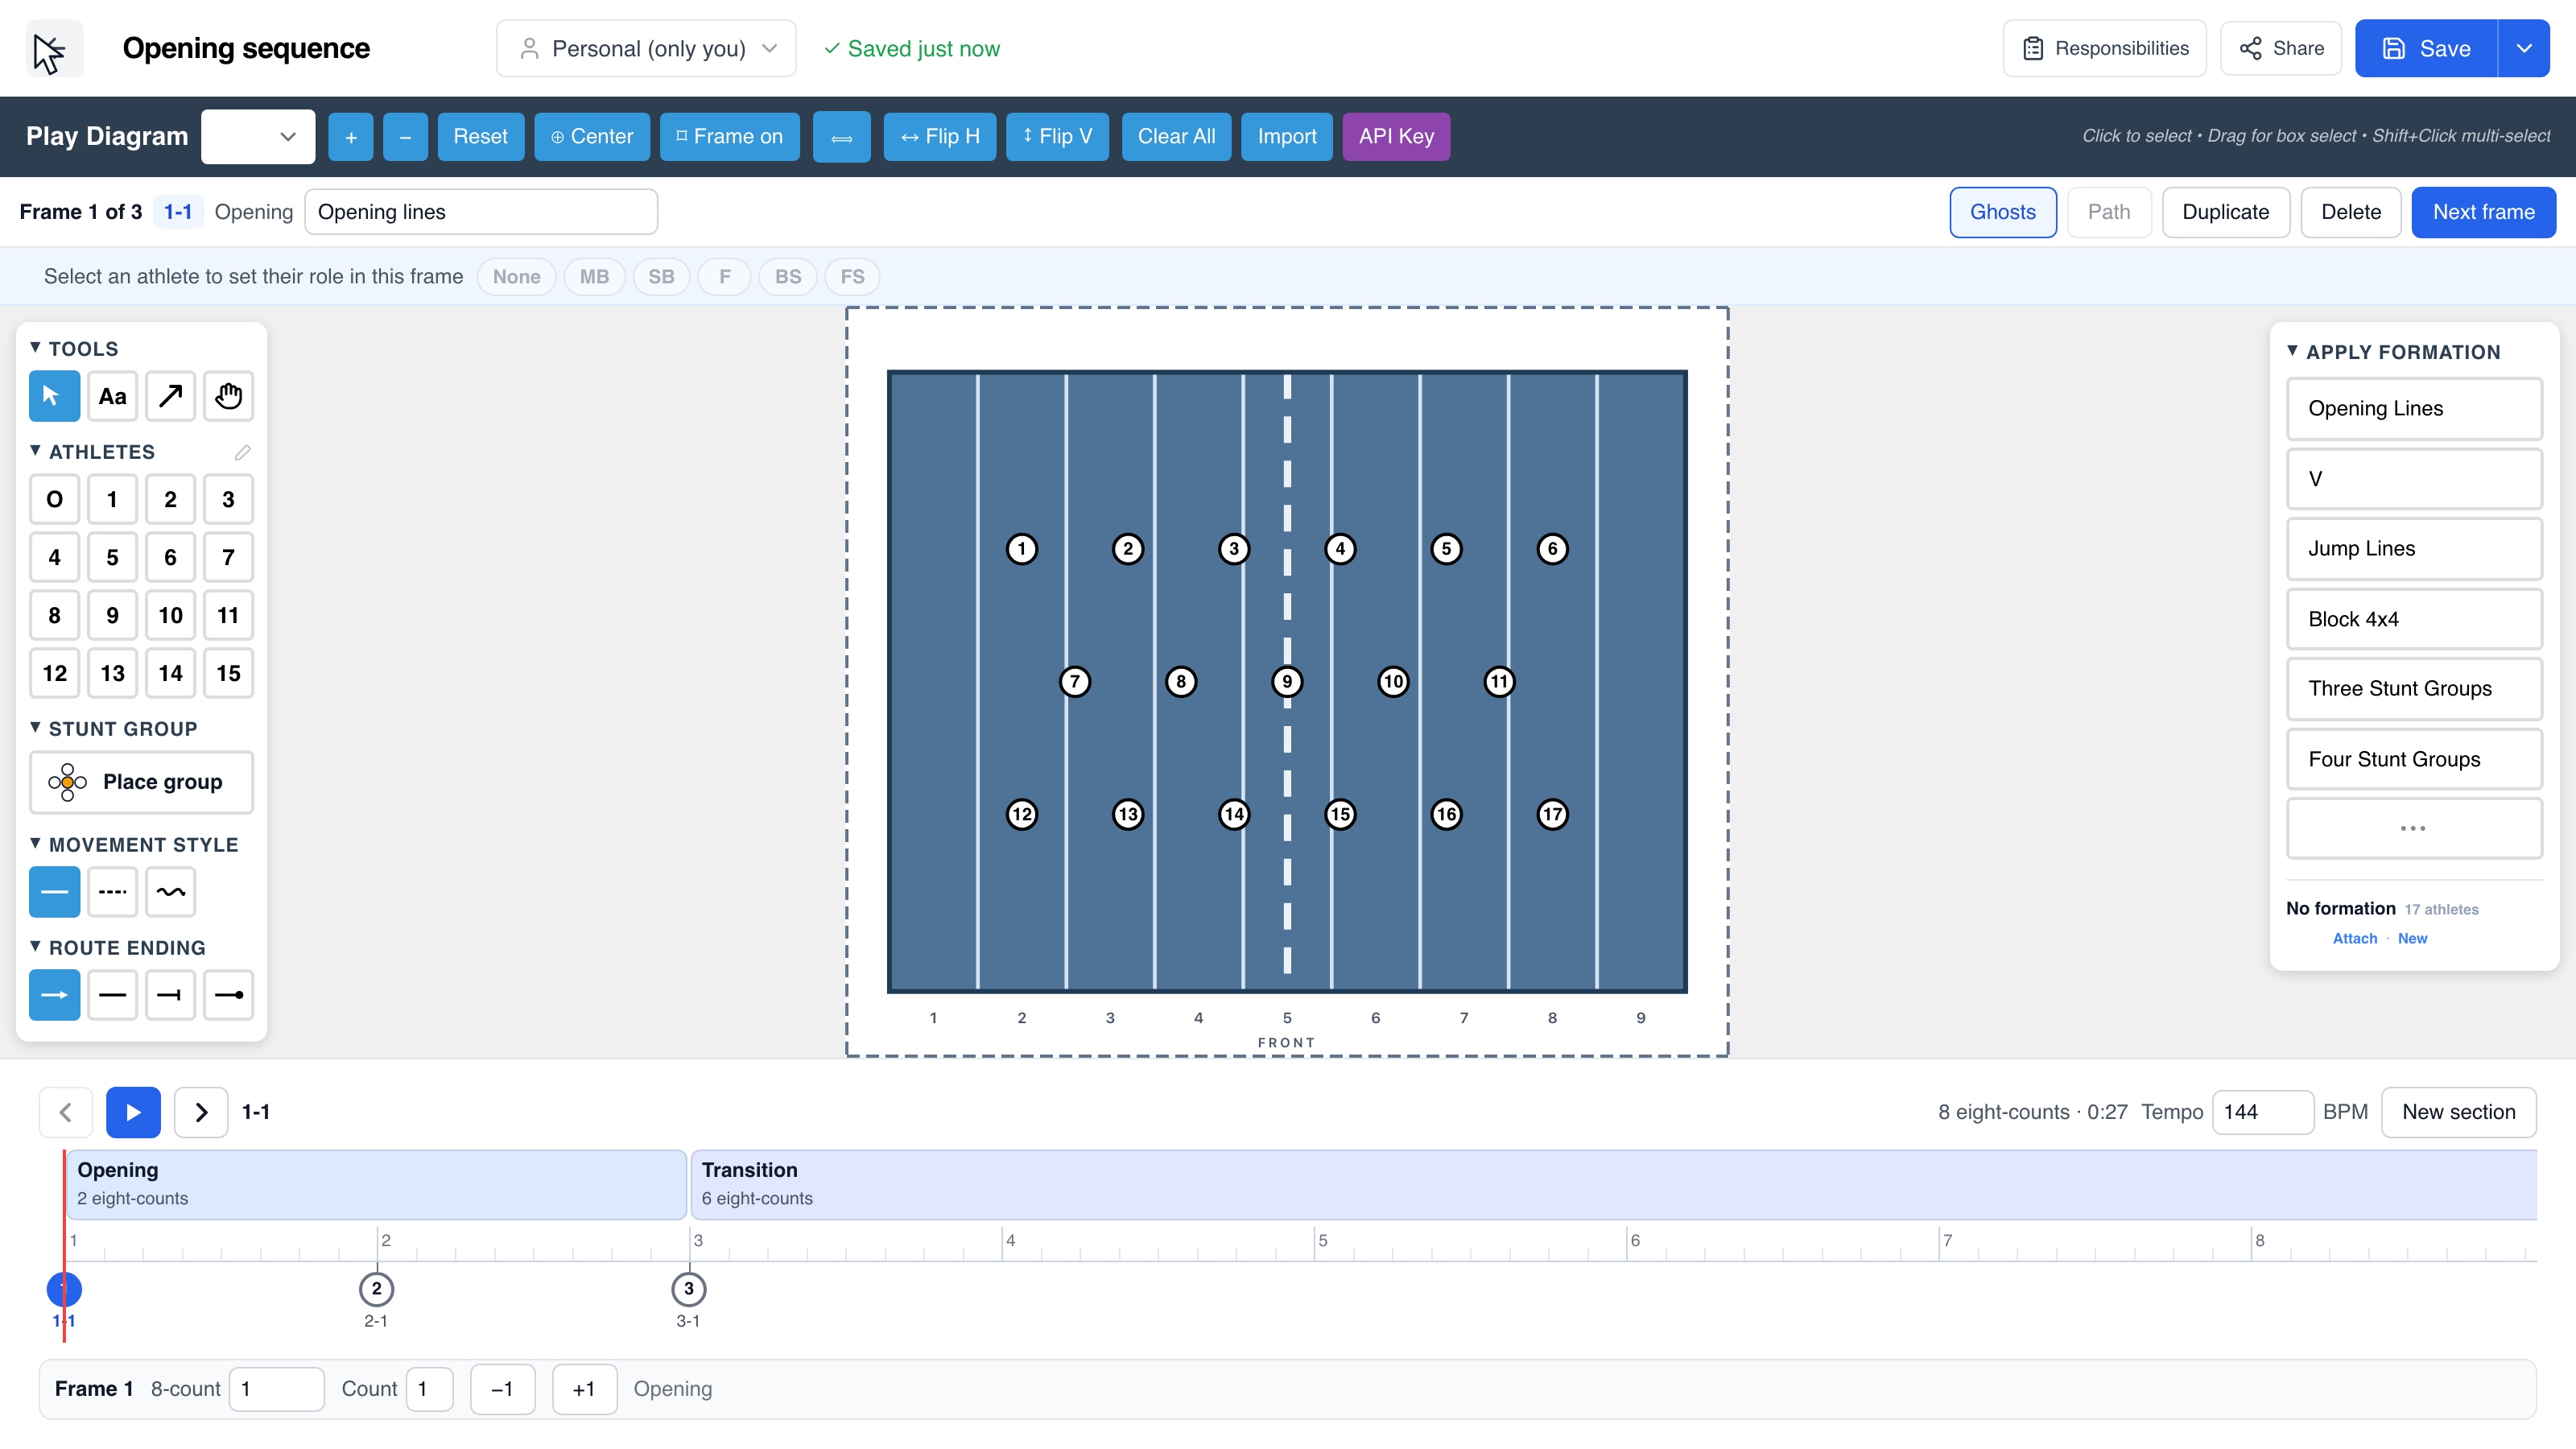Open the Play Diagram dropdown
Screen dimensions: 2576x1449
(258, 136)
